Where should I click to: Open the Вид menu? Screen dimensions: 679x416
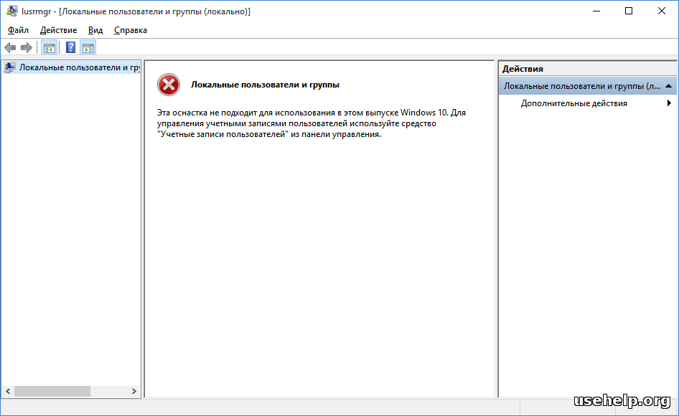tap(95, 30)
